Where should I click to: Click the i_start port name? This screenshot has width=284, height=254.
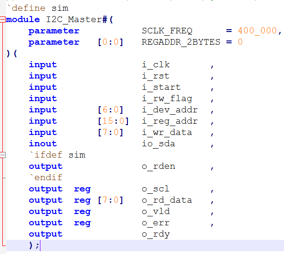[x=161, y=87]
